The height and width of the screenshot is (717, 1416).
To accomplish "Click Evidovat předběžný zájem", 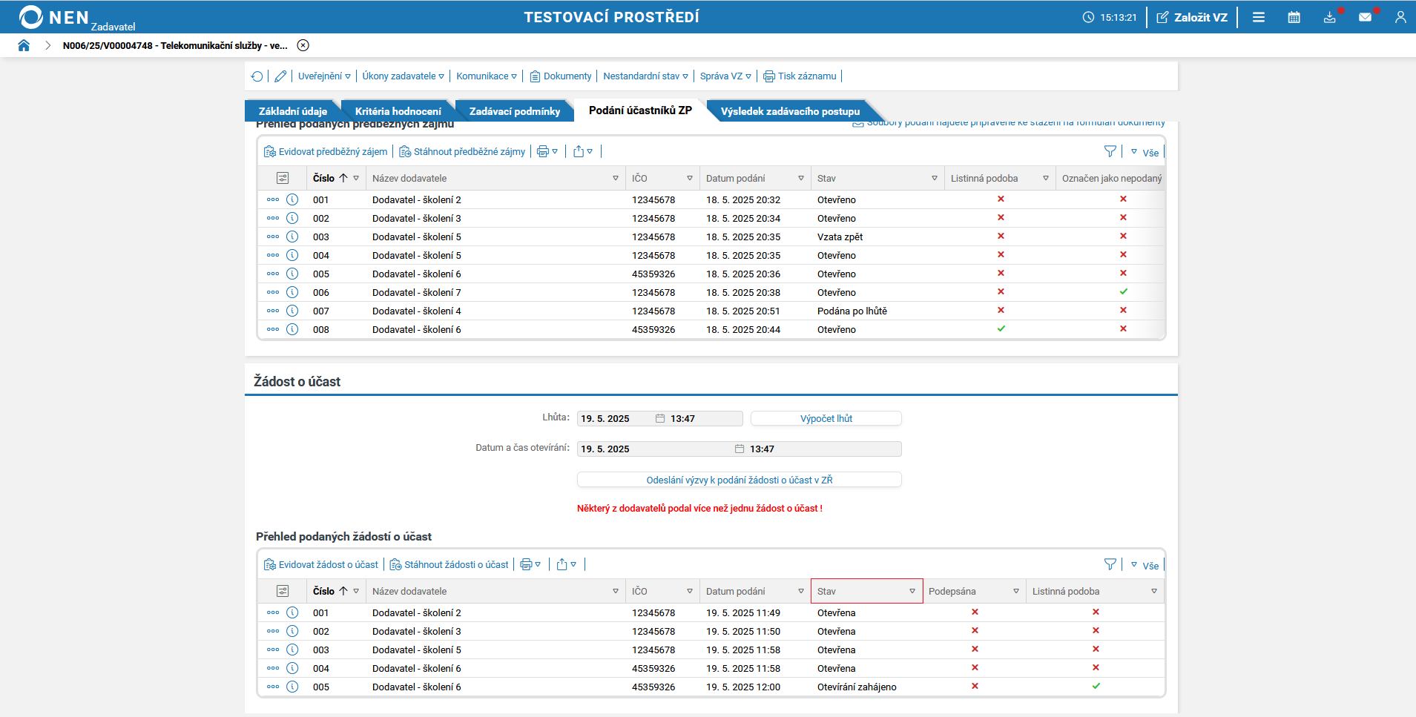I will tap(326, 152).
